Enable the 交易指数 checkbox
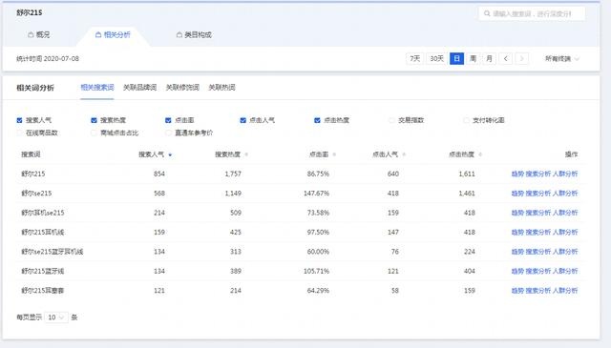The width and height of the screenshot is (611, 348). [392, 120]
